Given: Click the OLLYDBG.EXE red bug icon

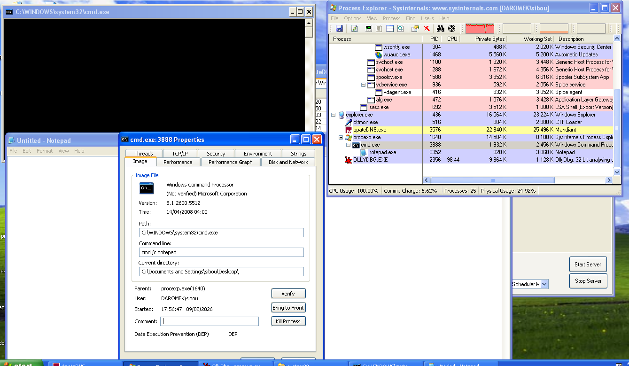Looking at the screenshot, I should click(348, 160).
